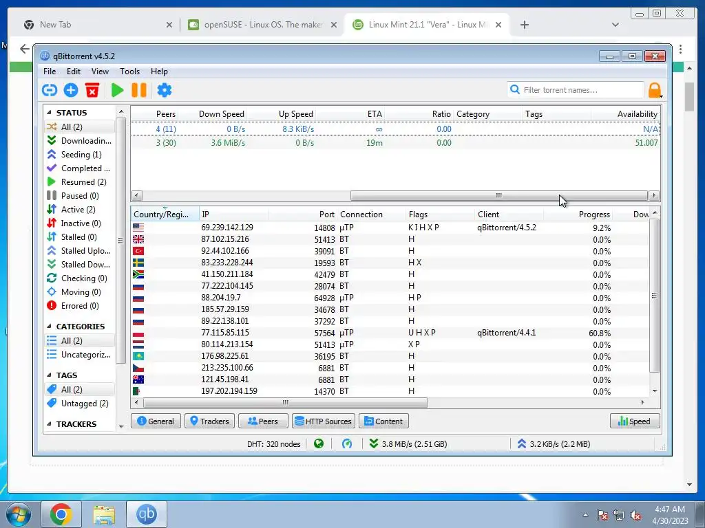
Task: Click the torrent list horizontal scrollbar thumb
Action: coord(498,196)
